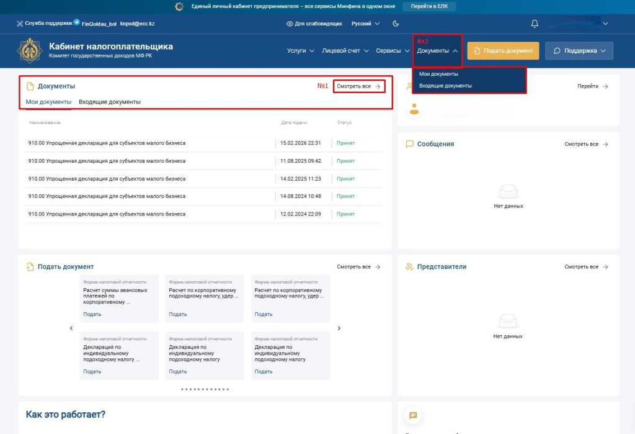
Task: Expand the Русский language dropdown
Action: pos(365,24)
